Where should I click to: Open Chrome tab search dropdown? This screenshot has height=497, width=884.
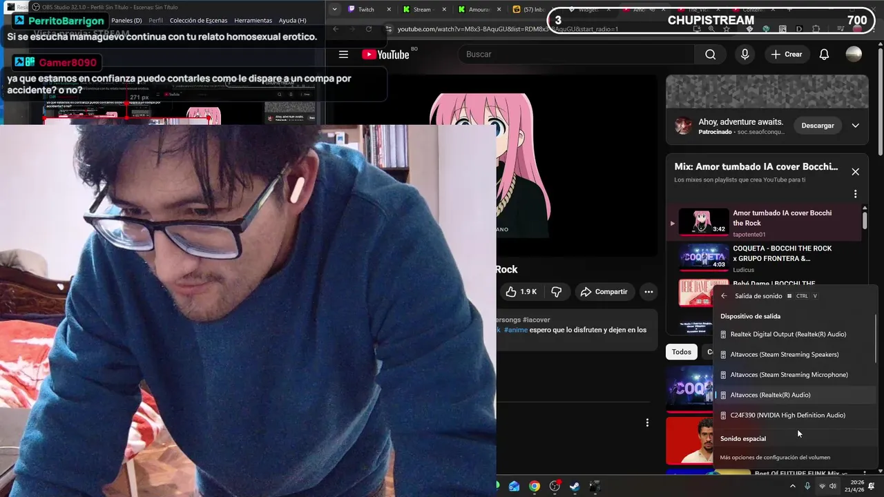(335, 10)
